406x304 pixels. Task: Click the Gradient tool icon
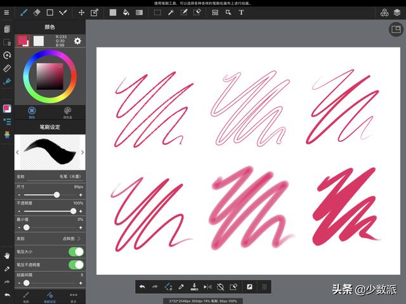pos(140,13)
